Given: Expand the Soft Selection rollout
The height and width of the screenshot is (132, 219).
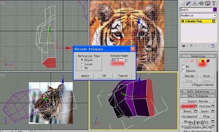Looking at the screenshot, I should 198,91.
